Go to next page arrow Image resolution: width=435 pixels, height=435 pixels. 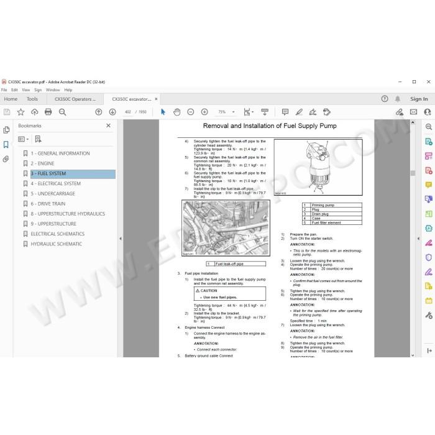(112, 112)
